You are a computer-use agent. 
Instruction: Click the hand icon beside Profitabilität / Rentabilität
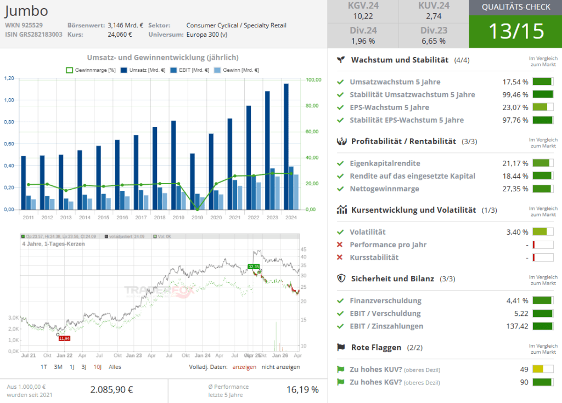click(x=341, y=141)
